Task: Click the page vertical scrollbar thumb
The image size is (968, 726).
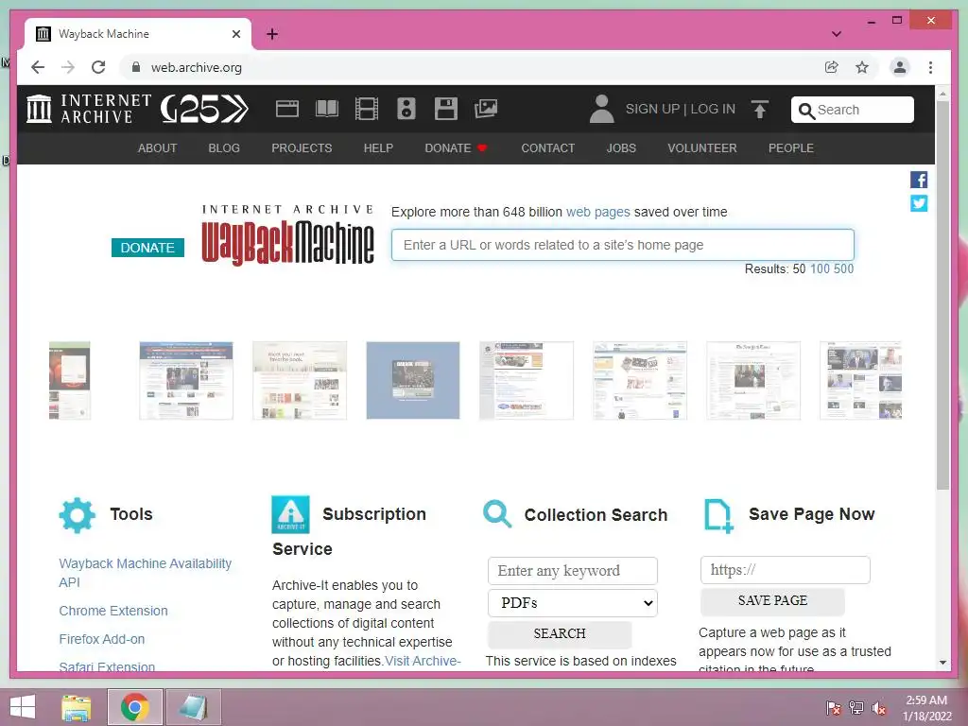Action: click(x=942, y=295)
